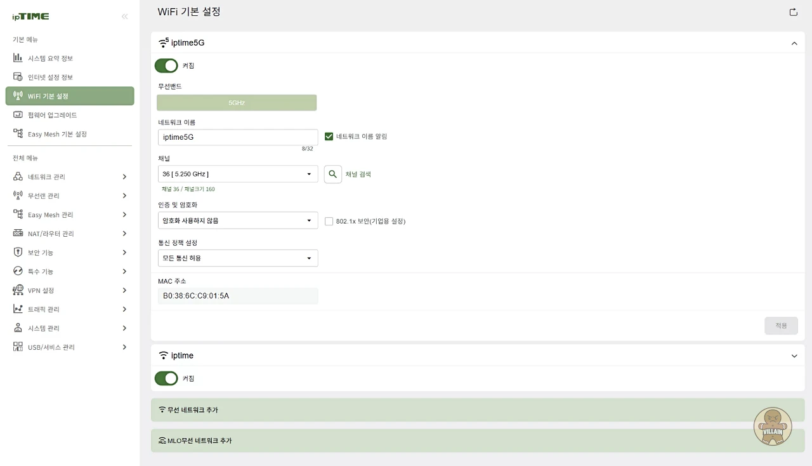Click the iptime WiFi signal icon

(x=164, y=356)
